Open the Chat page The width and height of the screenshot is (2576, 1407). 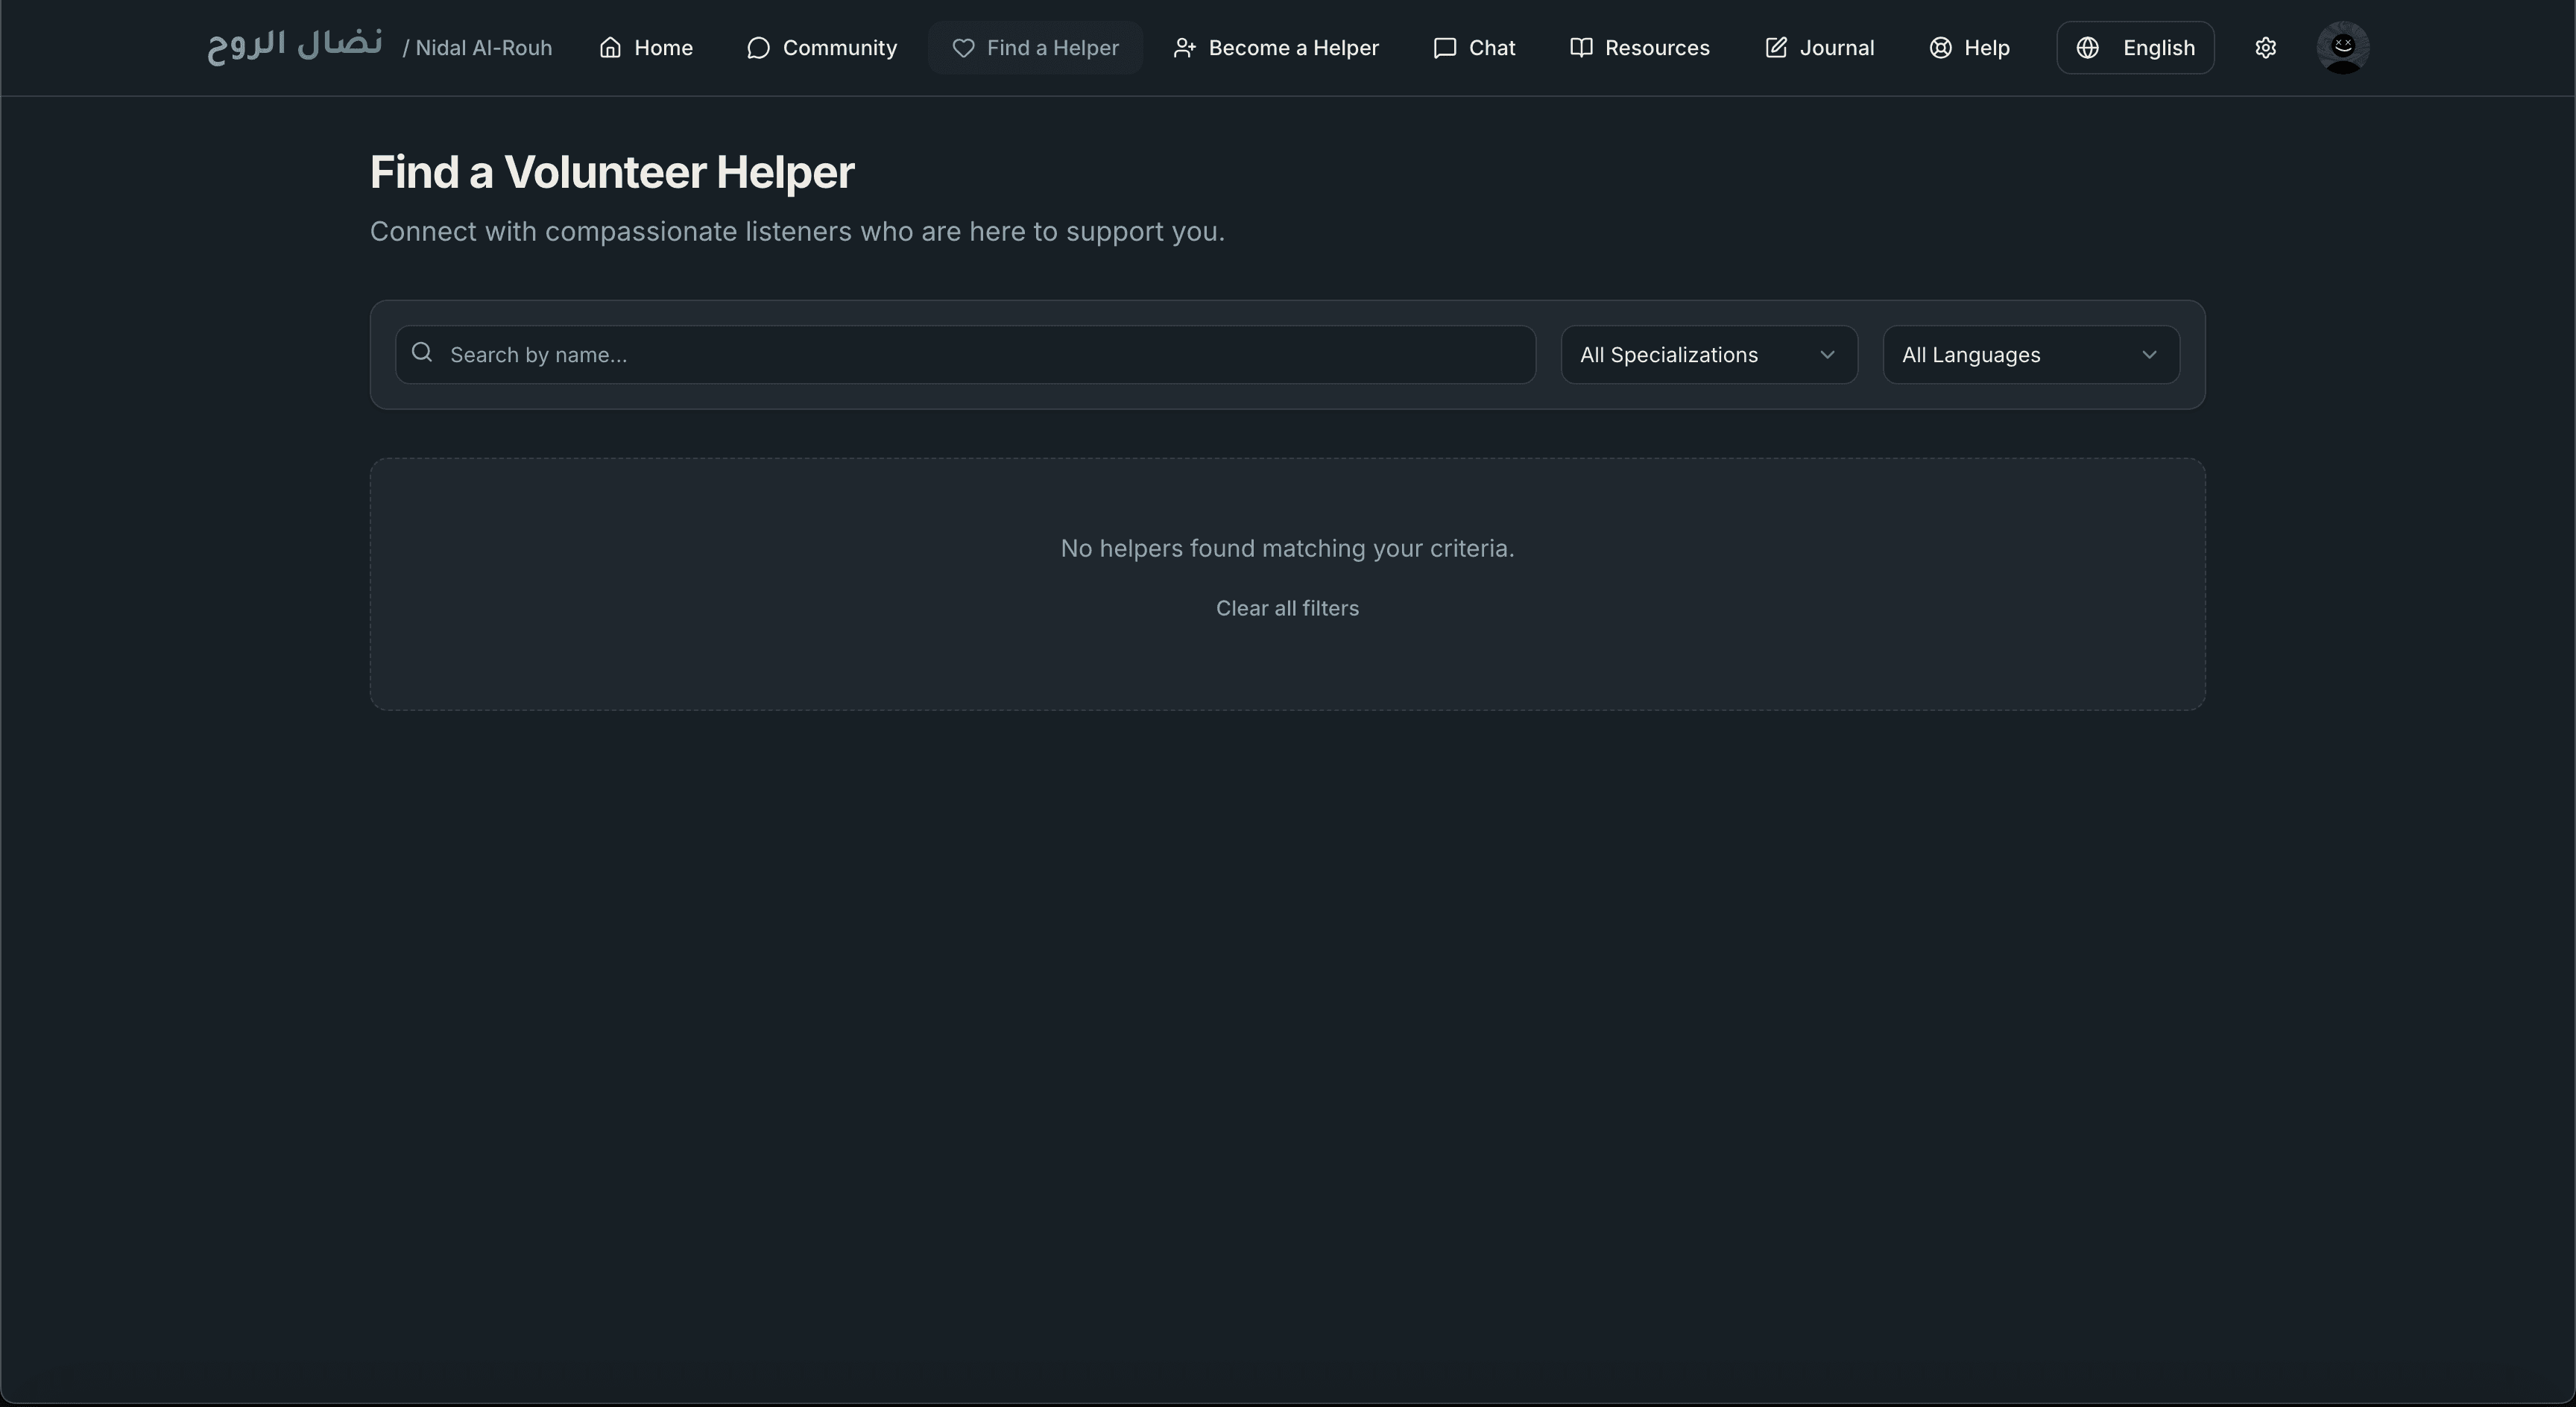coord(1474,48)
